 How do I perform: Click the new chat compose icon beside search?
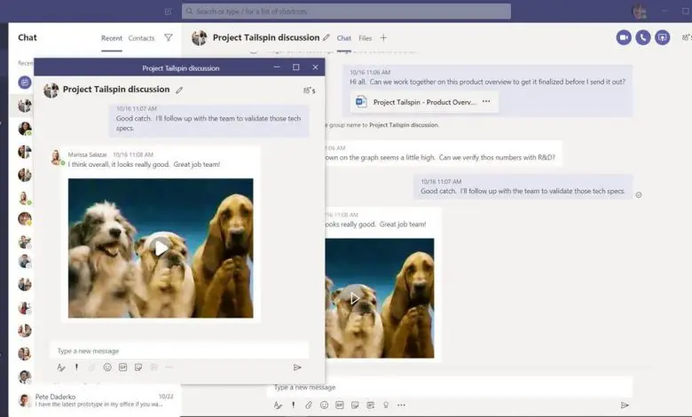(x=169, y=12)
